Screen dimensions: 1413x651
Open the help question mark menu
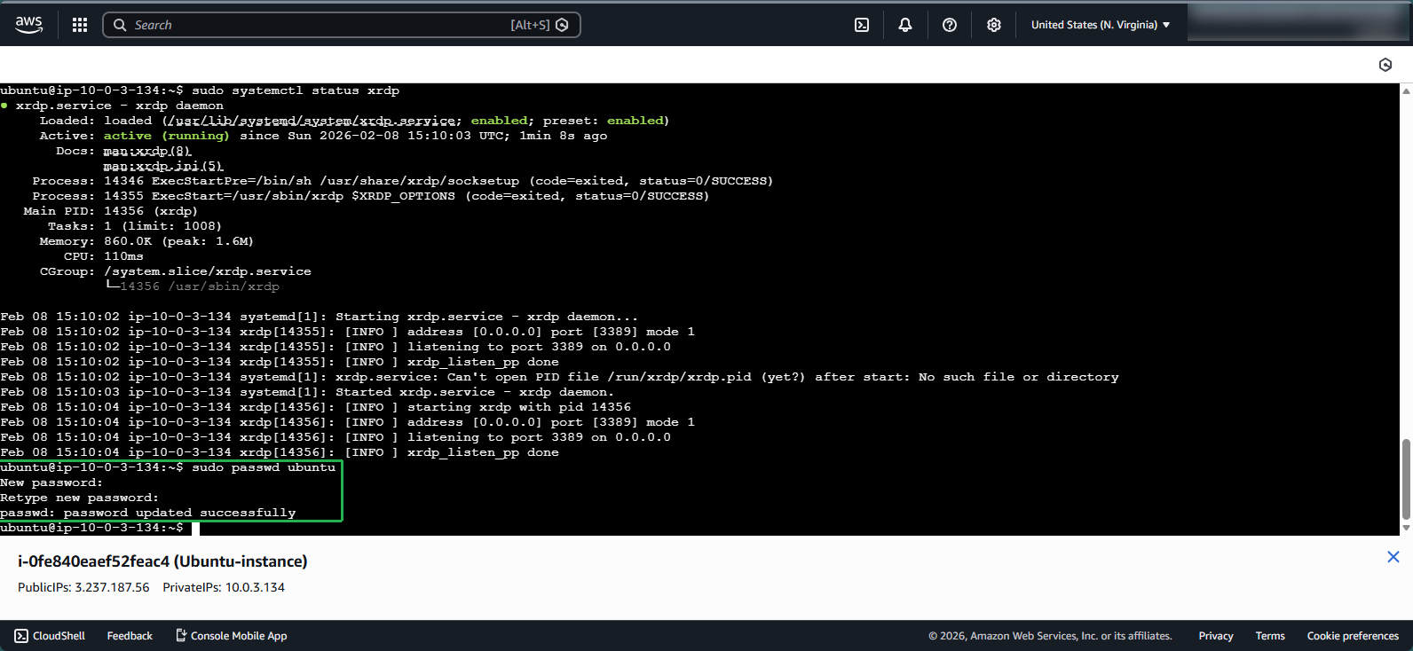(950, 25)
